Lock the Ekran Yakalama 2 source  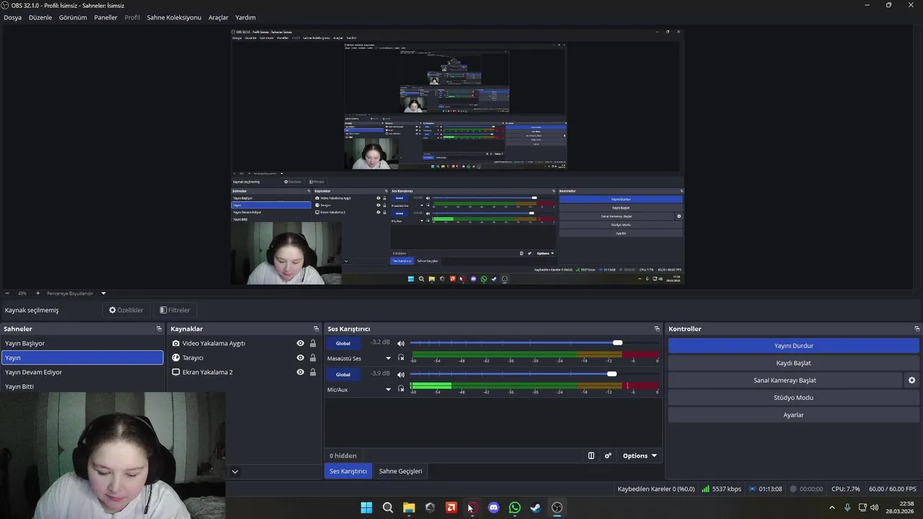point(313,372)
